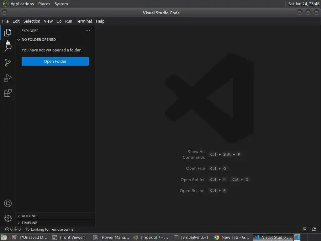
Task: Switch to Power Manager taskbar window
Action: click(x=111, y=237)
